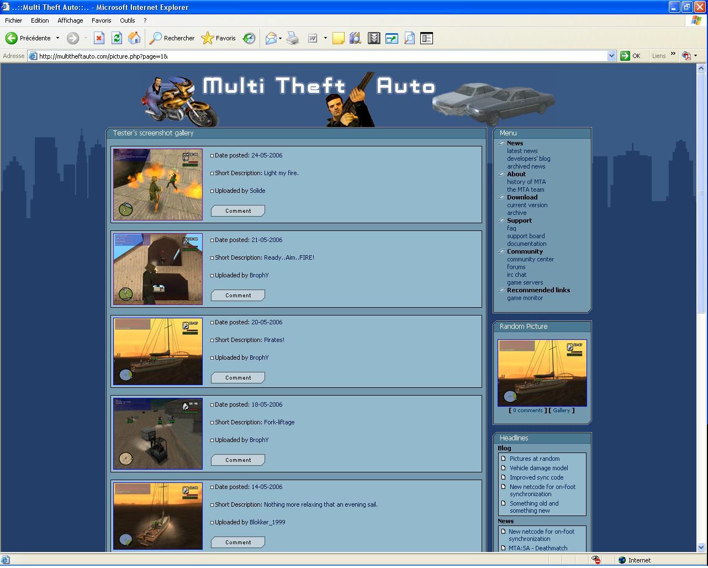Open the IE page icon in title bar
The width and height of the screenshot is (708, 568).
click(x=6, y=7)
